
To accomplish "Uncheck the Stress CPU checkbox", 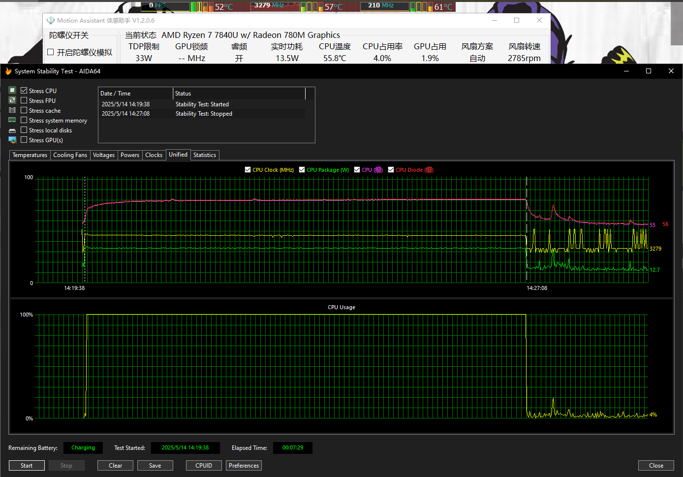I will [24, 91].
